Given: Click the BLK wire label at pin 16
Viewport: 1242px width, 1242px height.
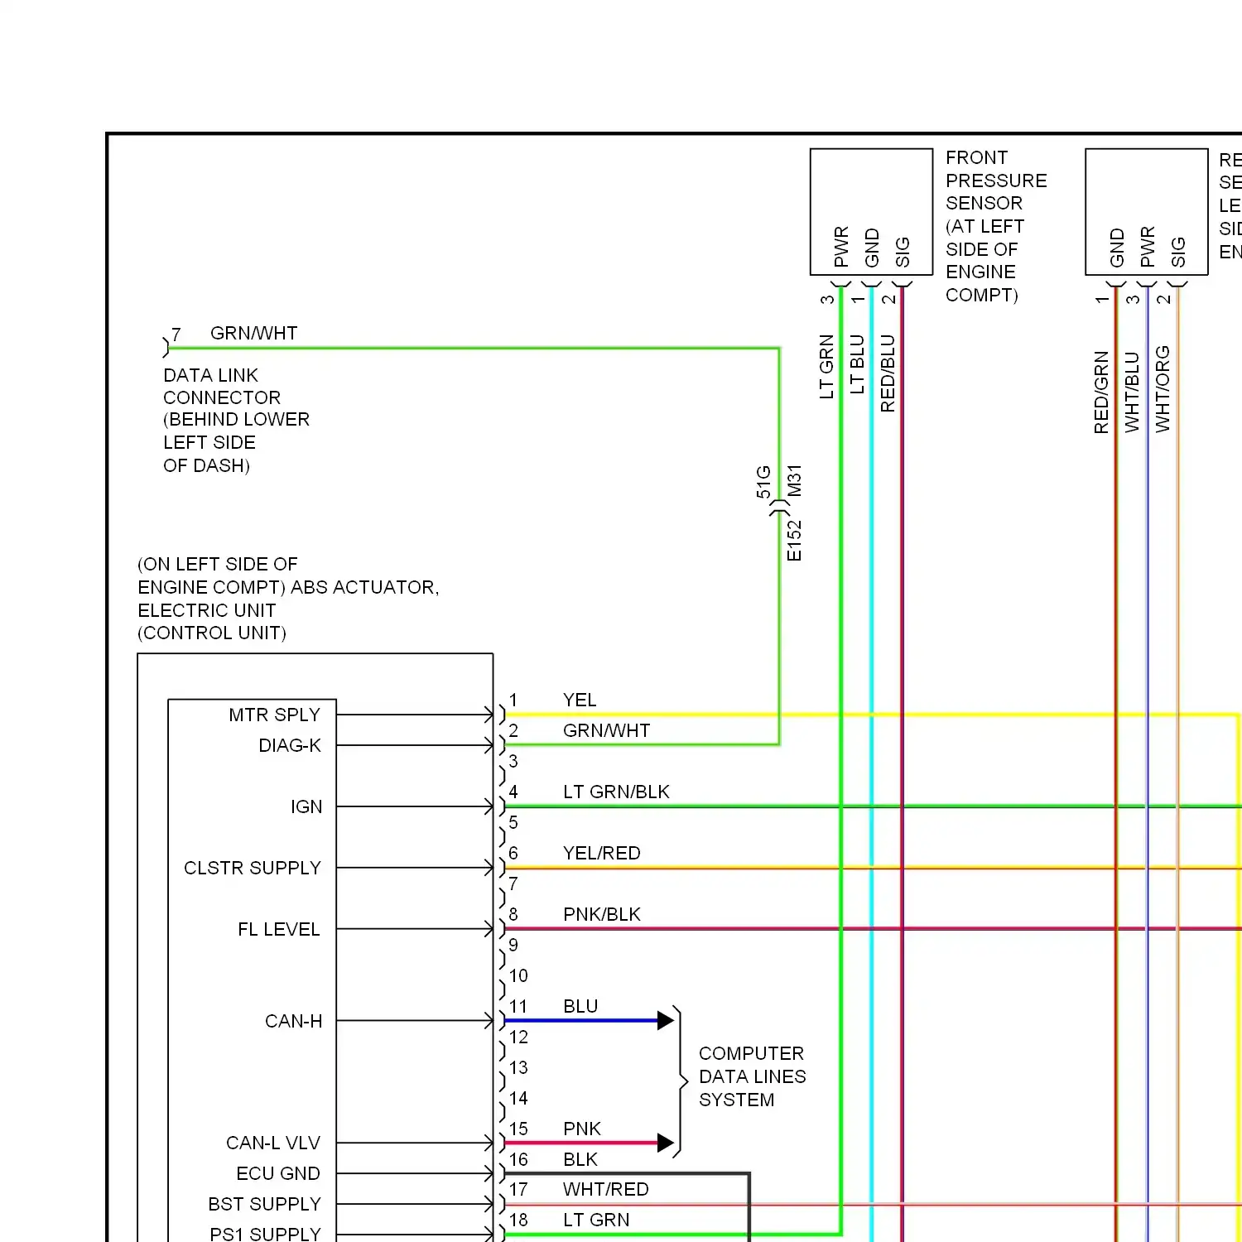Looking at the screenshot, I should [x=580, y=1159].
